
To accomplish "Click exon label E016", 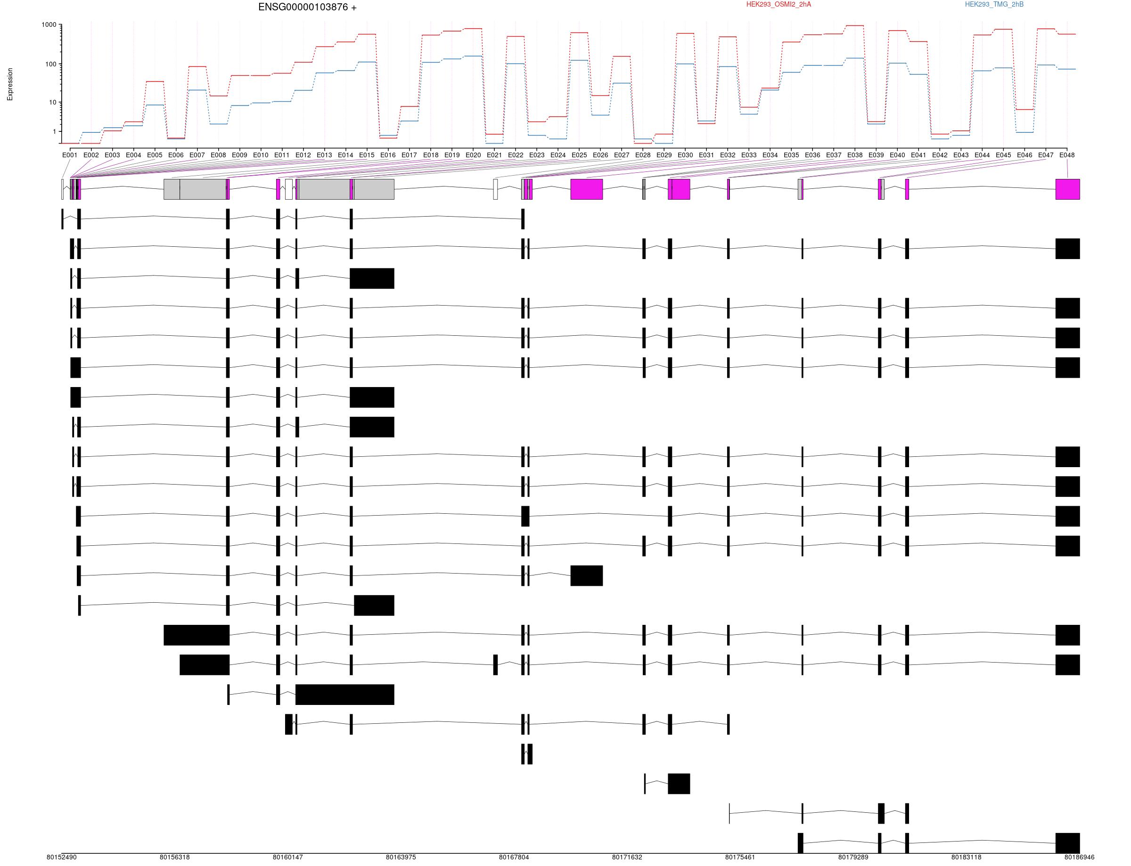I will pyautogui.click(x=388, y=155).
